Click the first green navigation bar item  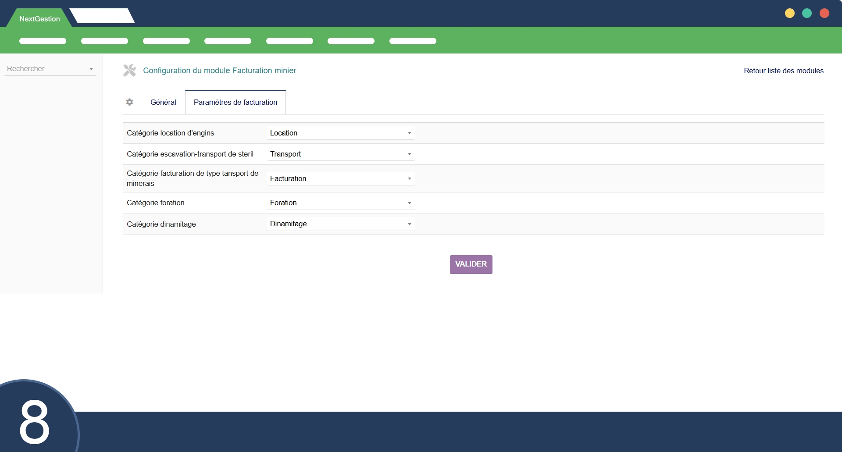(43, 41)
